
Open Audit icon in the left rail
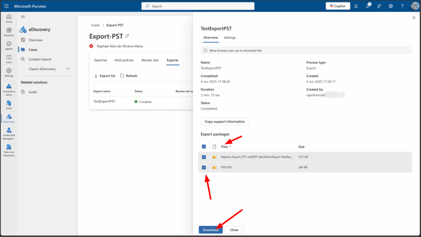tap(9, 105)
